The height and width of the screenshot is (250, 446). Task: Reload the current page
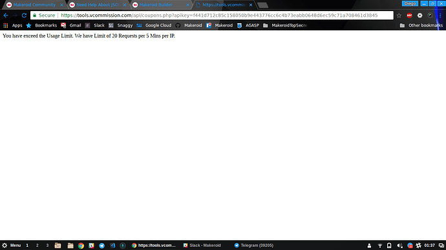[x=24, y=16]
